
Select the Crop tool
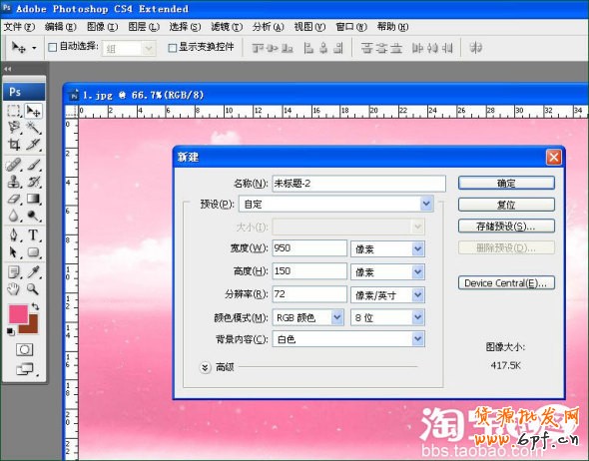14,145
